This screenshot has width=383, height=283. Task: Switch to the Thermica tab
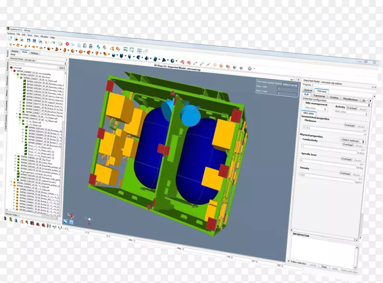pyautogui.click(x=322, y=91)
